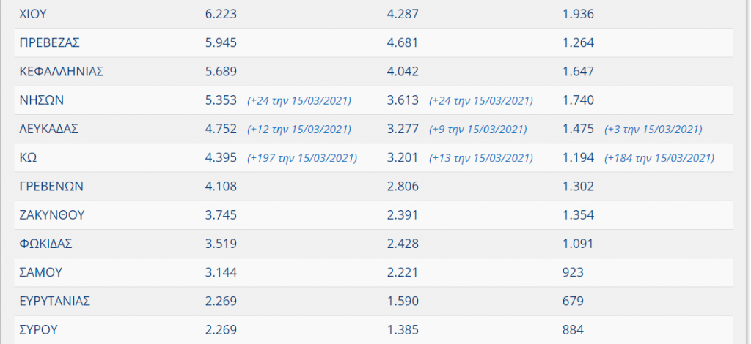The image size is (751, 344).
Task: Select the ΛΕΥΚΑΔΑΣ row label
Action: (x=49, y=129)
